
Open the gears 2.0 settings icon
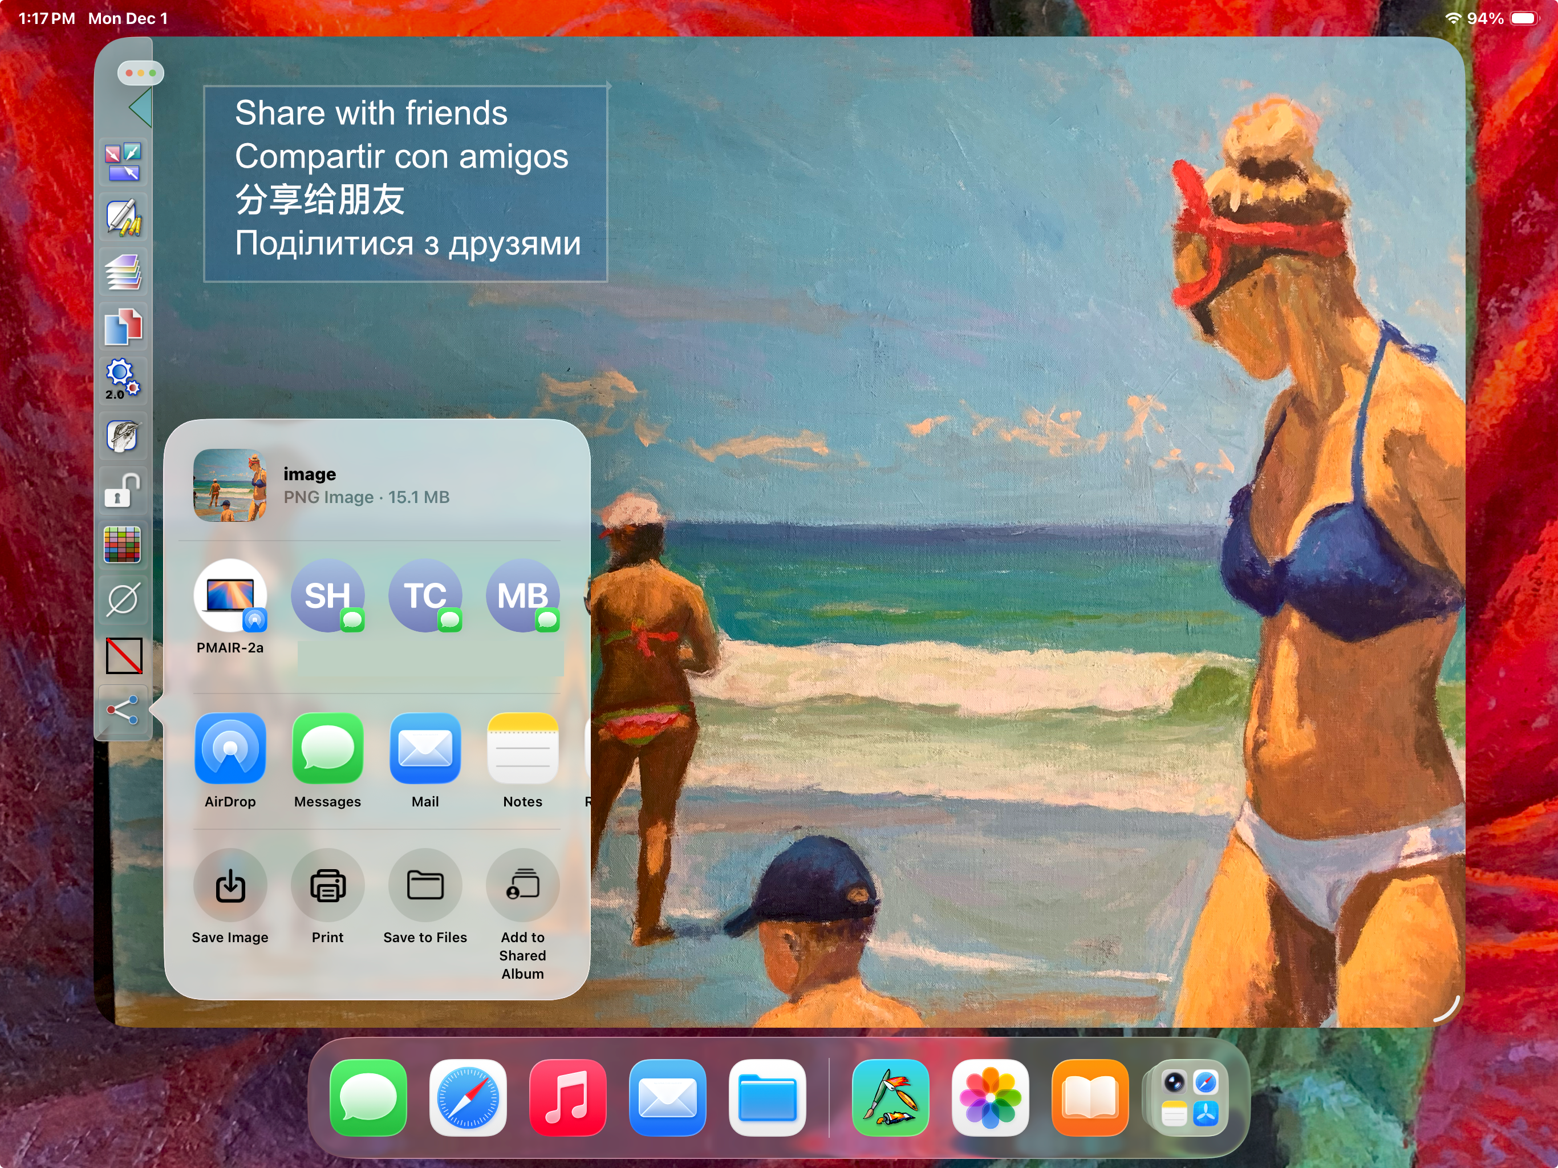click(123, 381)
